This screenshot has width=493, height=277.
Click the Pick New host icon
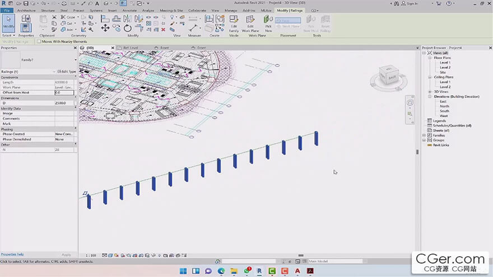[x=268, y=22]
